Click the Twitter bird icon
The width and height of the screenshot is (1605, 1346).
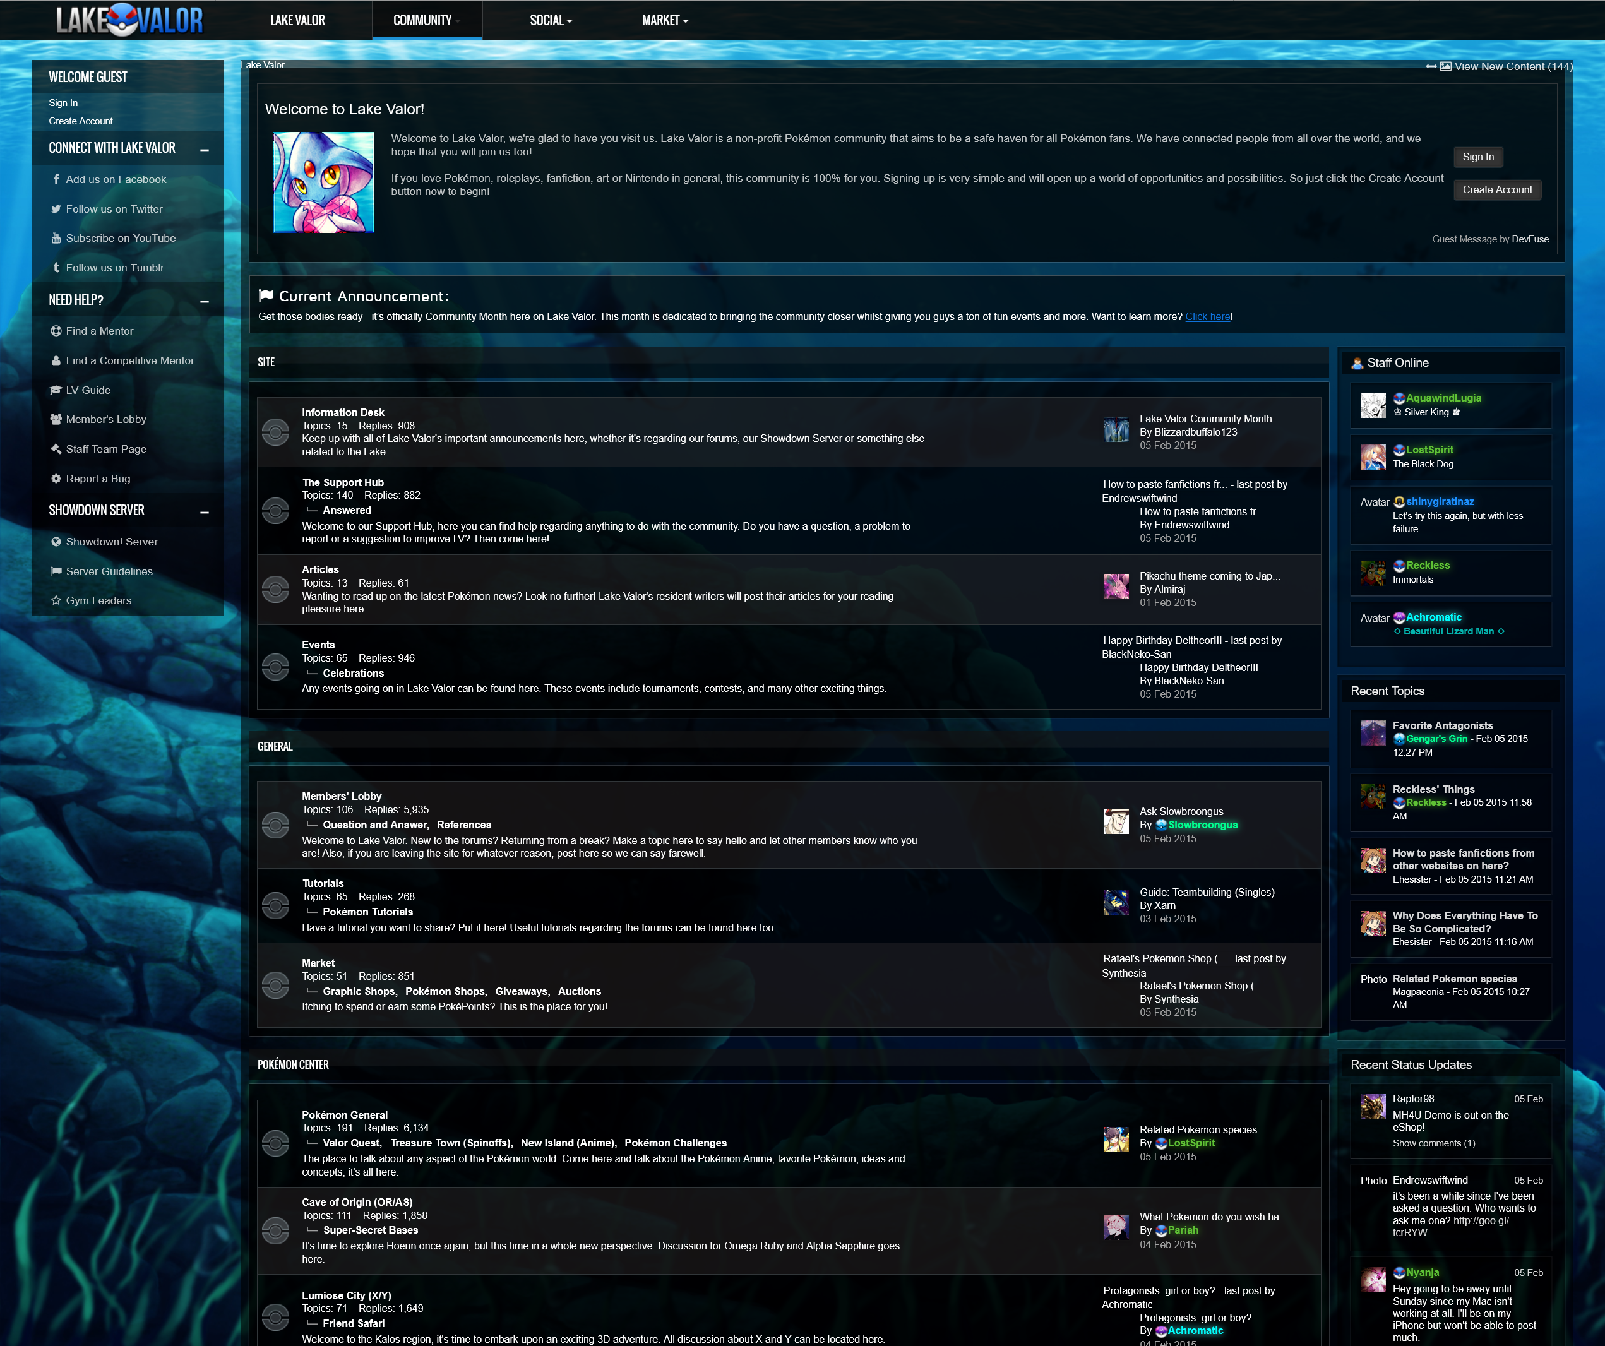tap(56, 210)
